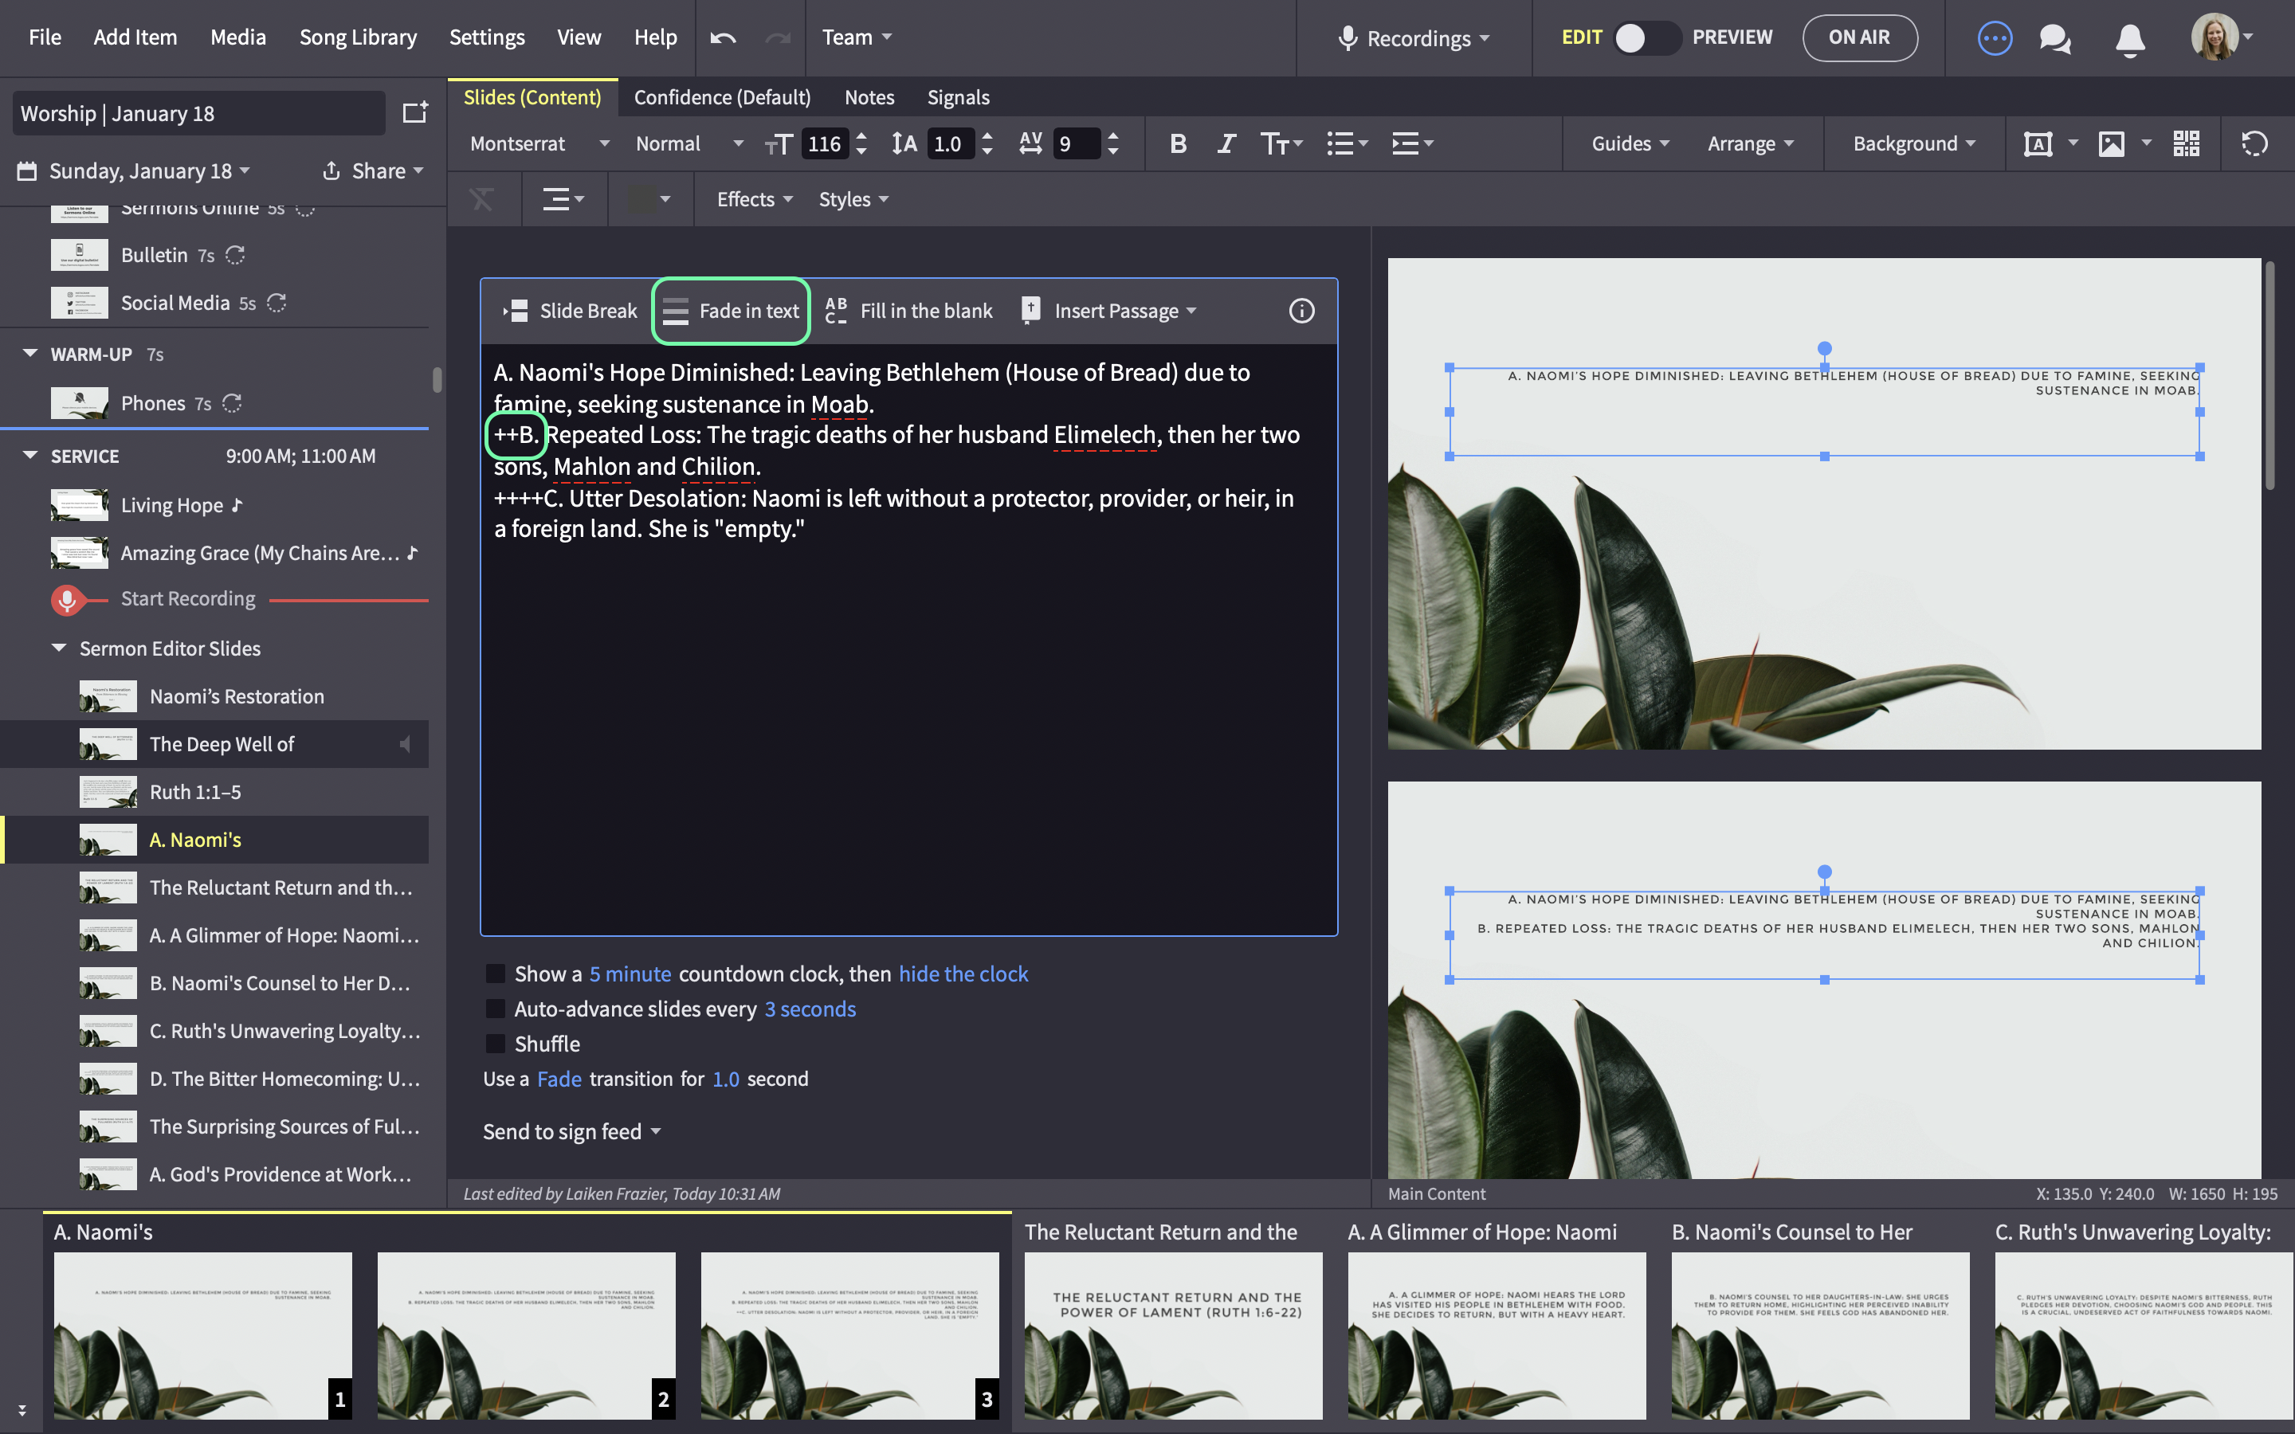Click the insert image icon

click(x=2111, y=143)
